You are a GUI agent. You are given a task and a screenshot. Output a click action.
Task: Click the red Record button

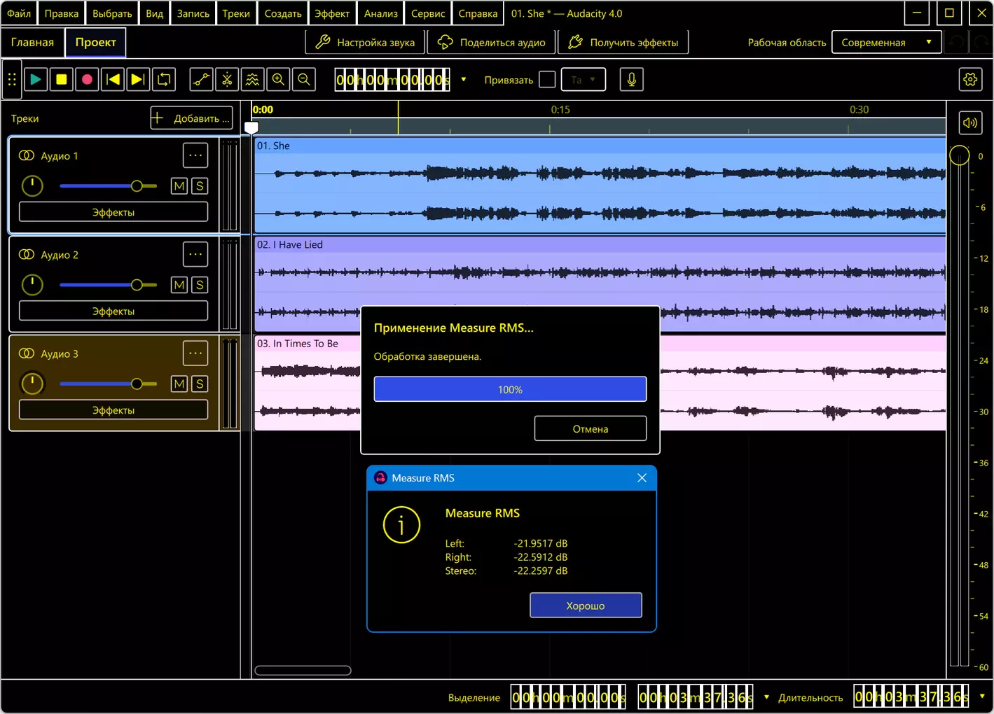87,80
